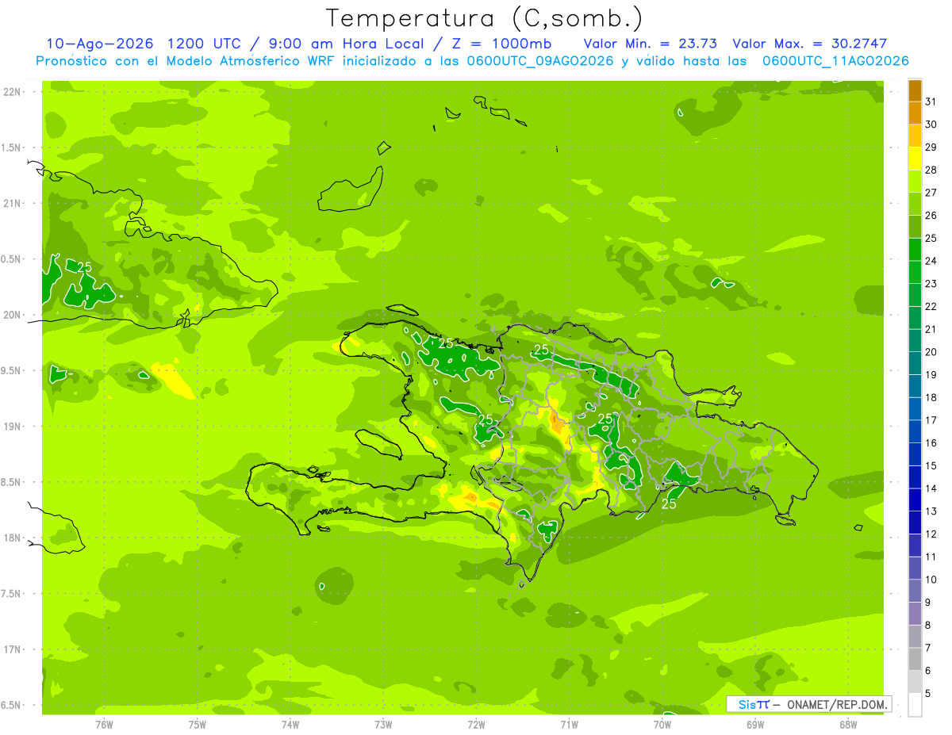Click the "73W" longitude axis label
The width and height of the screenshot is (952, 735).
[383, 724]
